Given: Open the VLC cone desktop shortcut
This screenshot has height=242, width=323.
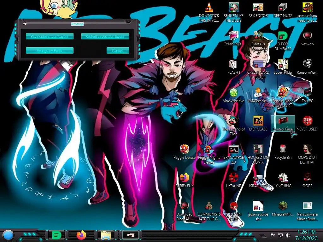Looking at the screenshot, I should [209, 12].
